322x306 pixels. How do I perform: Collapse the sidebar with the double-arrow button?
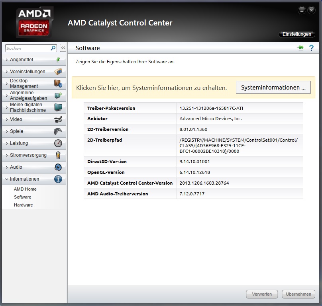tap(63, 48)
